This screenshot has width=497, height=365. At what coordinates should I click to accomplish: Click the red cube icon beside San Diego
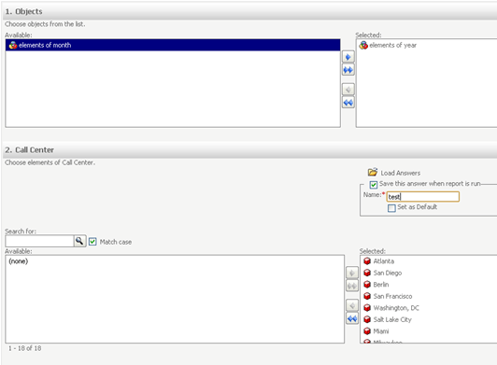pos(367,273)
